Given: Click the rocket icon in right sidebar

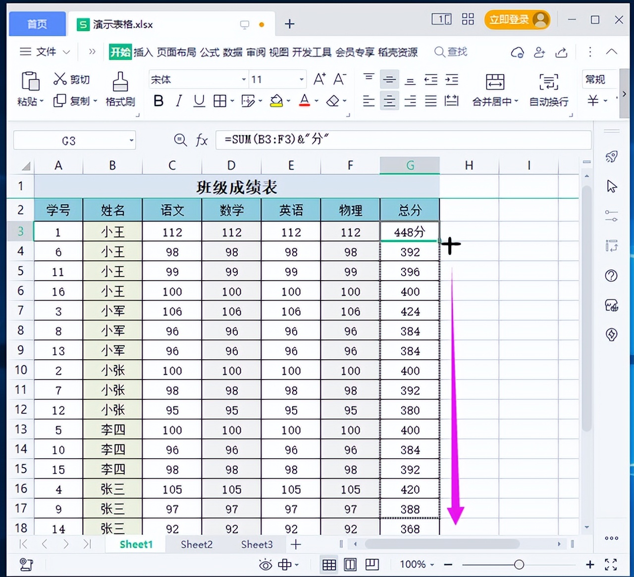Looking at the screenshot, I should (612, 157).
